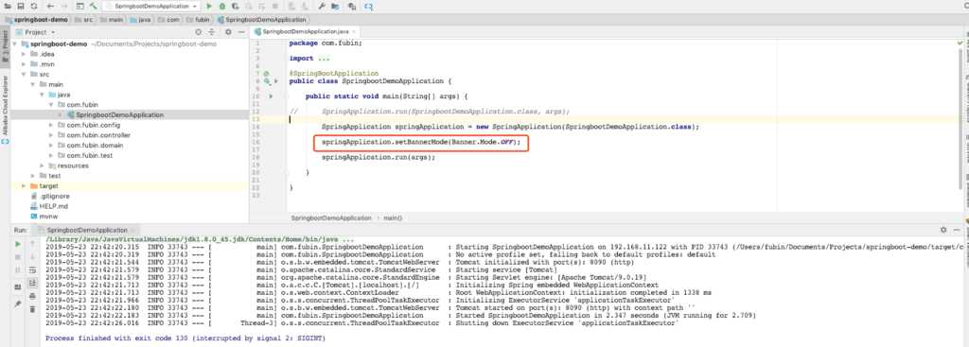Click the run gutter arrow beside main method
Viewport: 969px width, 347px height.
[x=271, y=96]
